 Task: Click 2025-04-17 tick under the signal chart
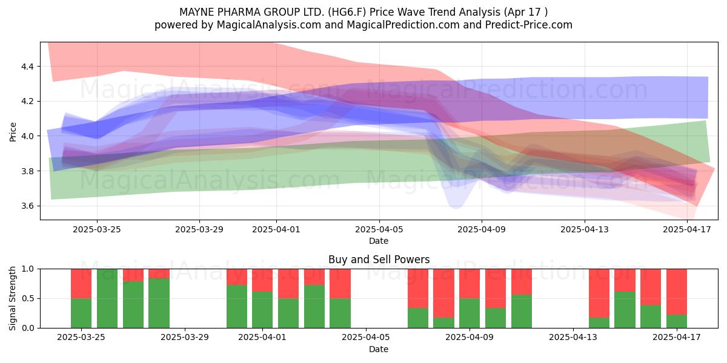(677, 338)
